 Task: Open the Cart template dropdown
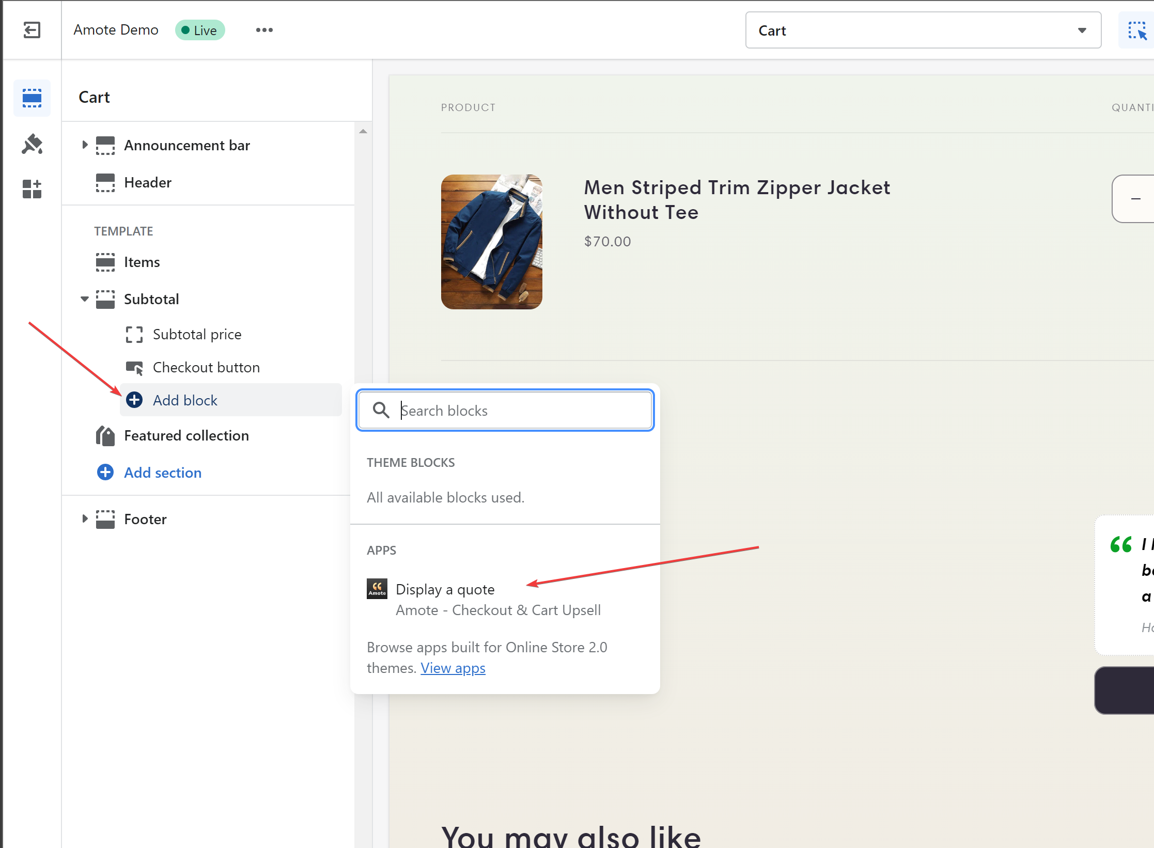(923, 30)
